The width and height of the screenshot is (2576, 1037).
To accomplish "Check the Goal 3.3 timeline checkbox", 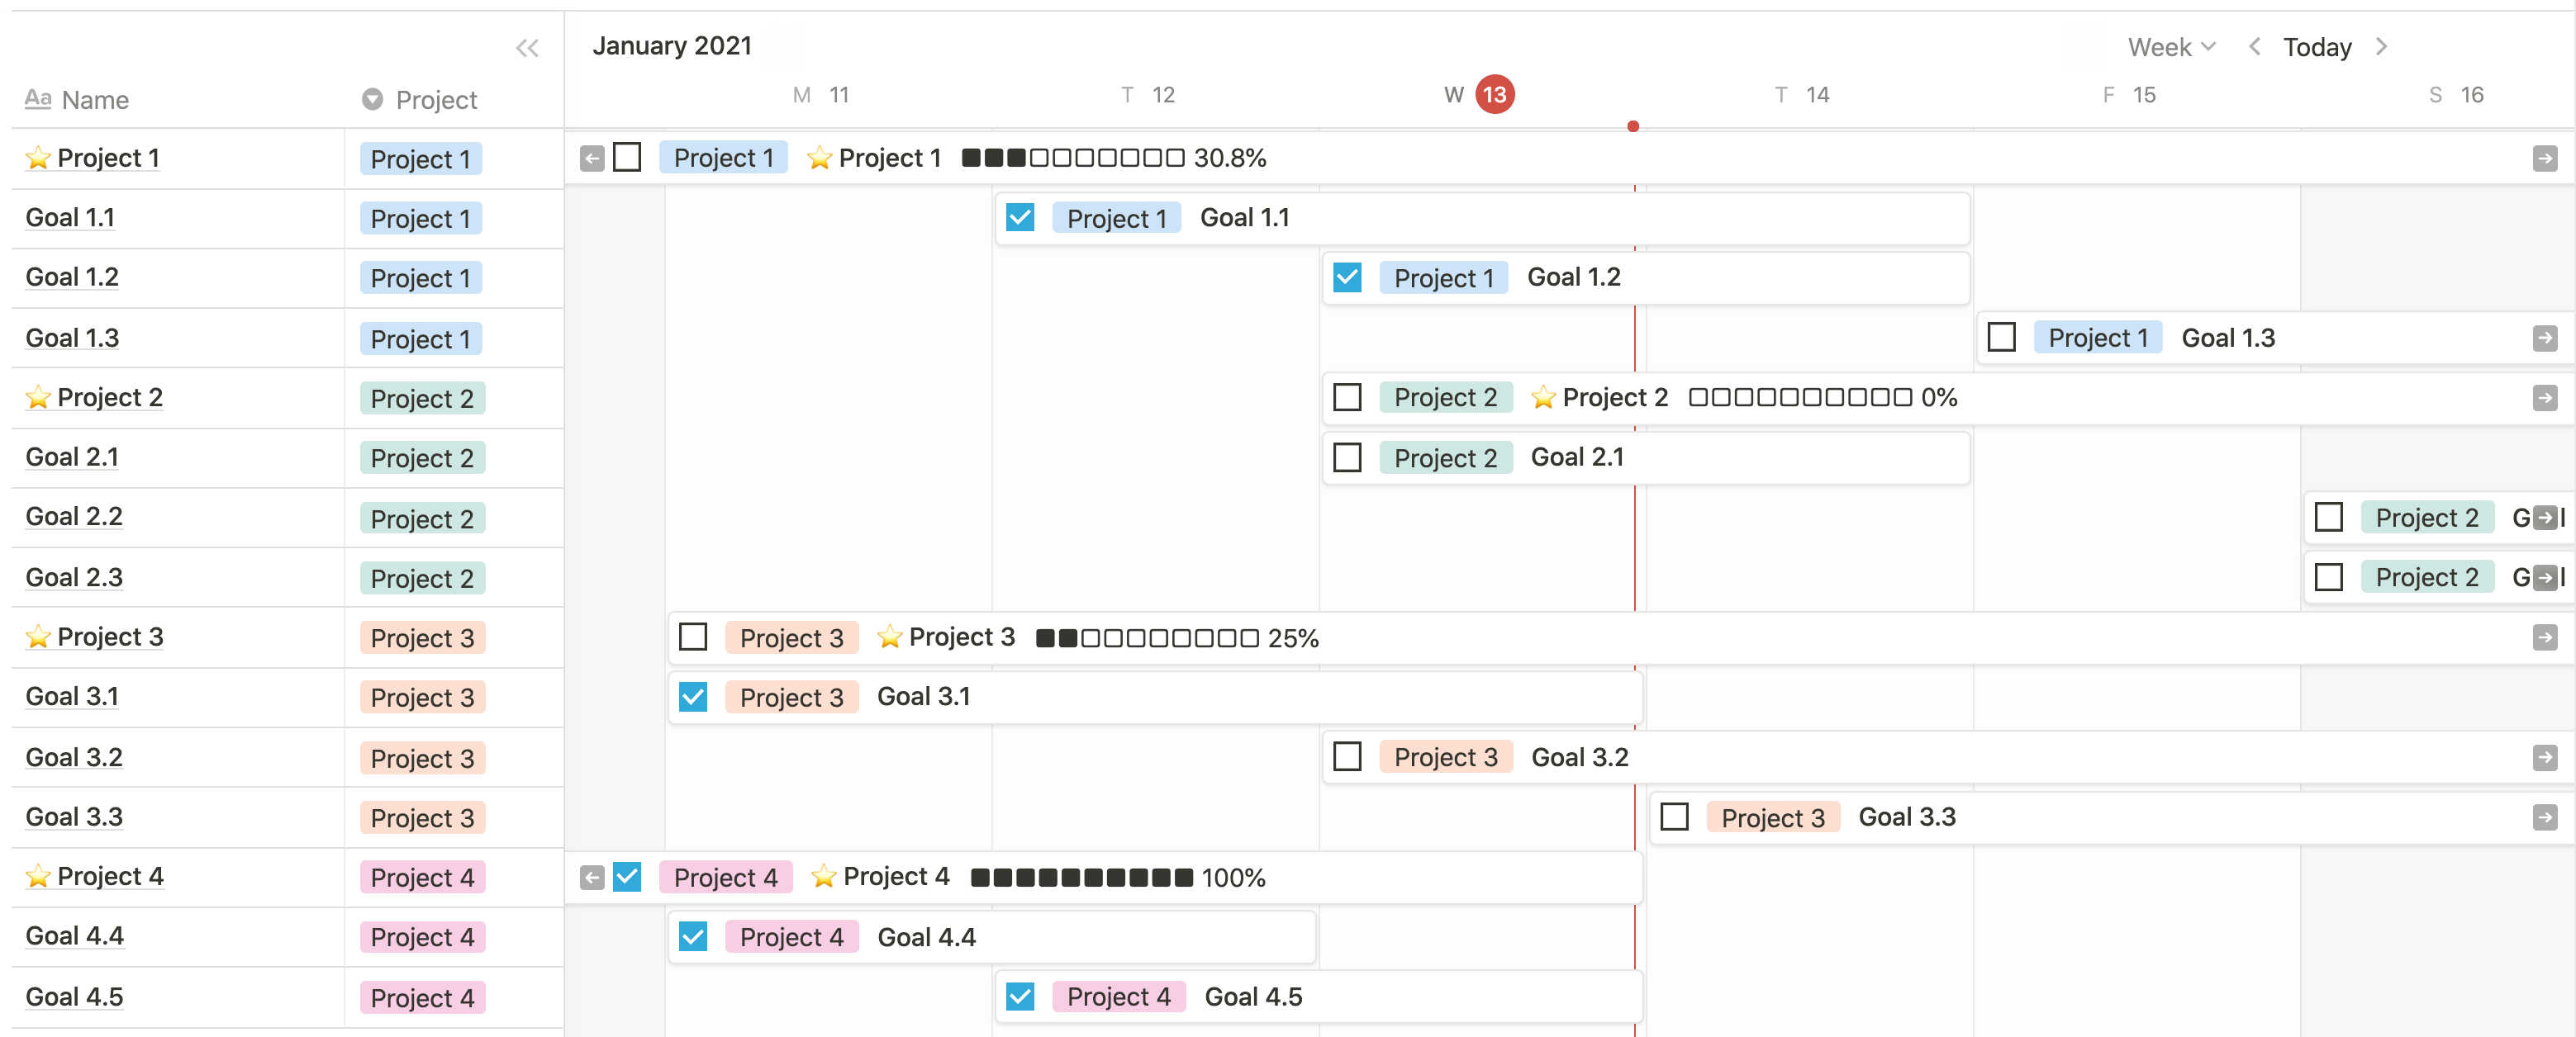I will pos(1674,817).
